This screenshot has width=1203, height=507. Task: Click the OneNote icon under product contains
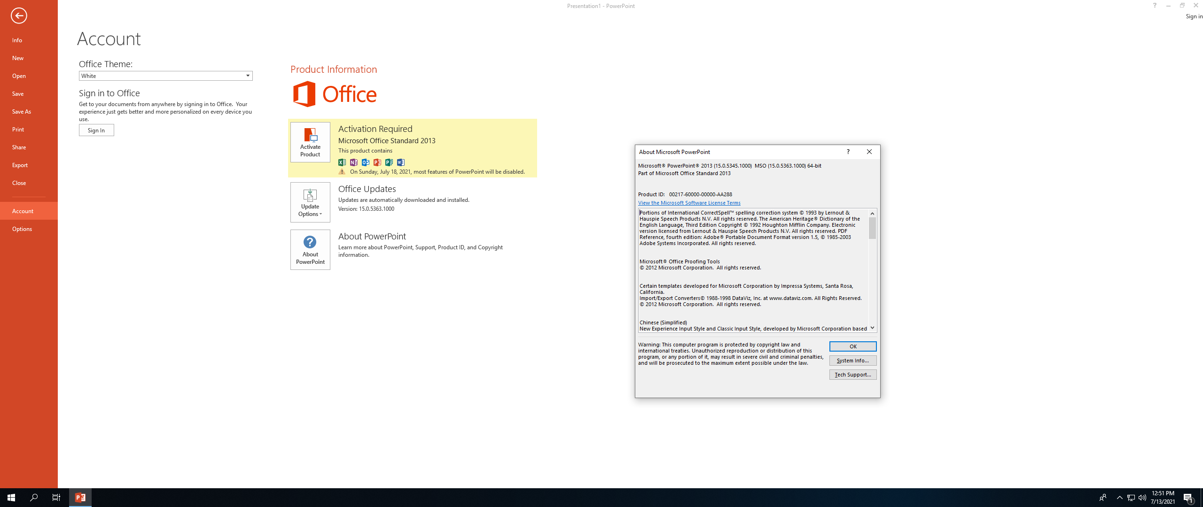pyautogui.click(x=354, y=162)
